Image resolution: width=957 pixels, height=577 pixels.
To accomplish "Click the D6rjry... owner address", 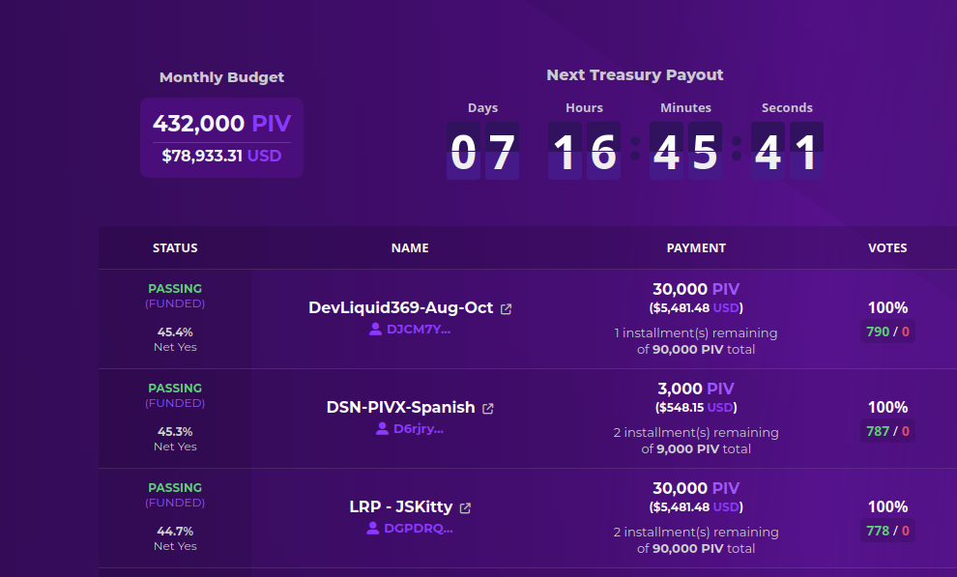I will tap(419, 429).
